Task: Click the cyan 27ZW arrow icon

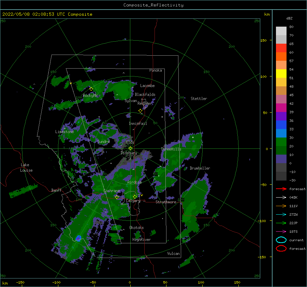Action: [281, 215]
